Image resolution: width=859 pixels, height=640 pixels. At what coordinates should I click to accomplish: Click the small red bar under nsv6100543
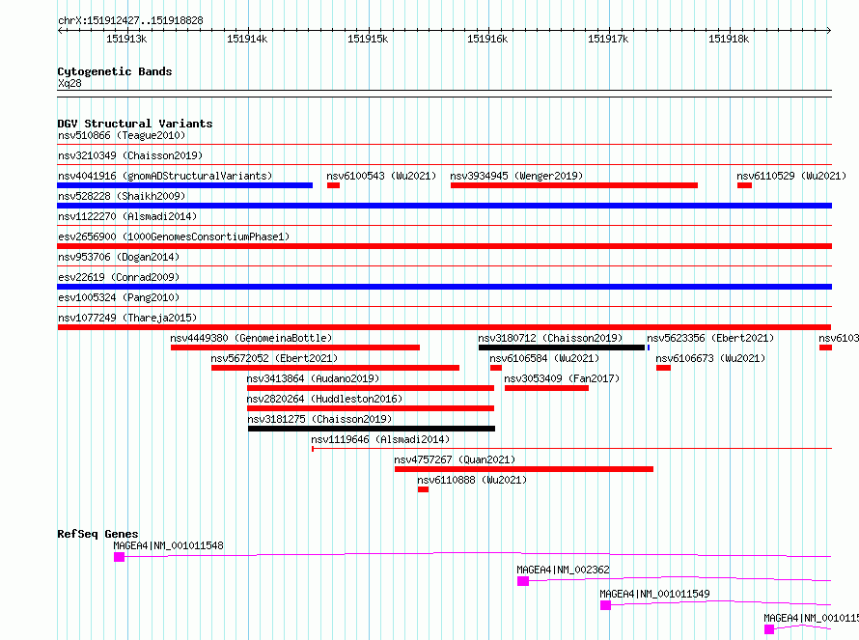[x=333, y=185]
